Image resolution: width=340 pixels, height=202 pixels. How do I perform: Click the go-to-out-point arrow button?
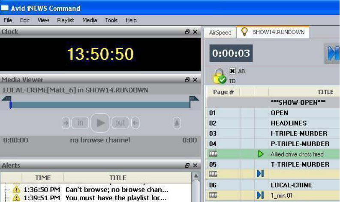click(x=135, y=123)
